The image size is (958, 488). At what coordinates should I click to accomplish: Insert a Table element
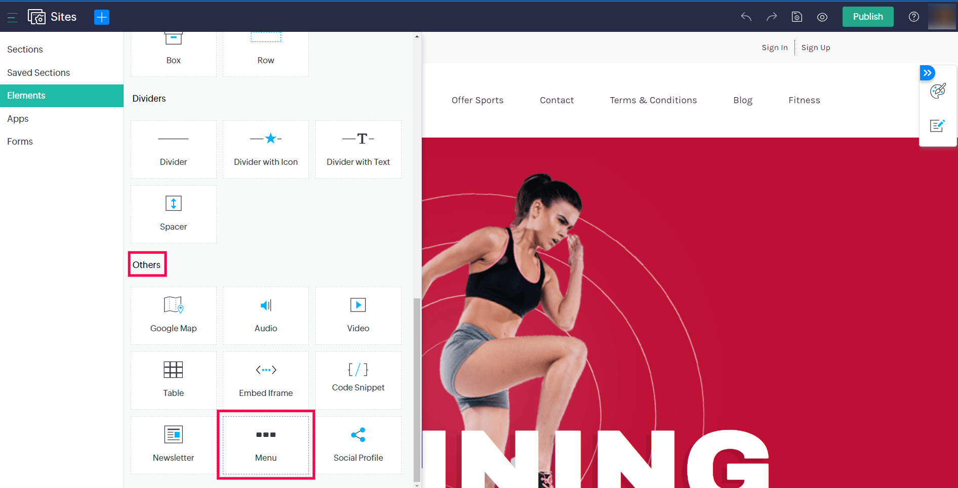click(x=174, y=380)
